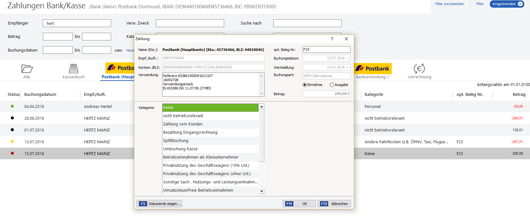Click the Betrag field showing 200,00 €
Image resolution: width=530 pixels, height=219 pixels.
[326, 94]
